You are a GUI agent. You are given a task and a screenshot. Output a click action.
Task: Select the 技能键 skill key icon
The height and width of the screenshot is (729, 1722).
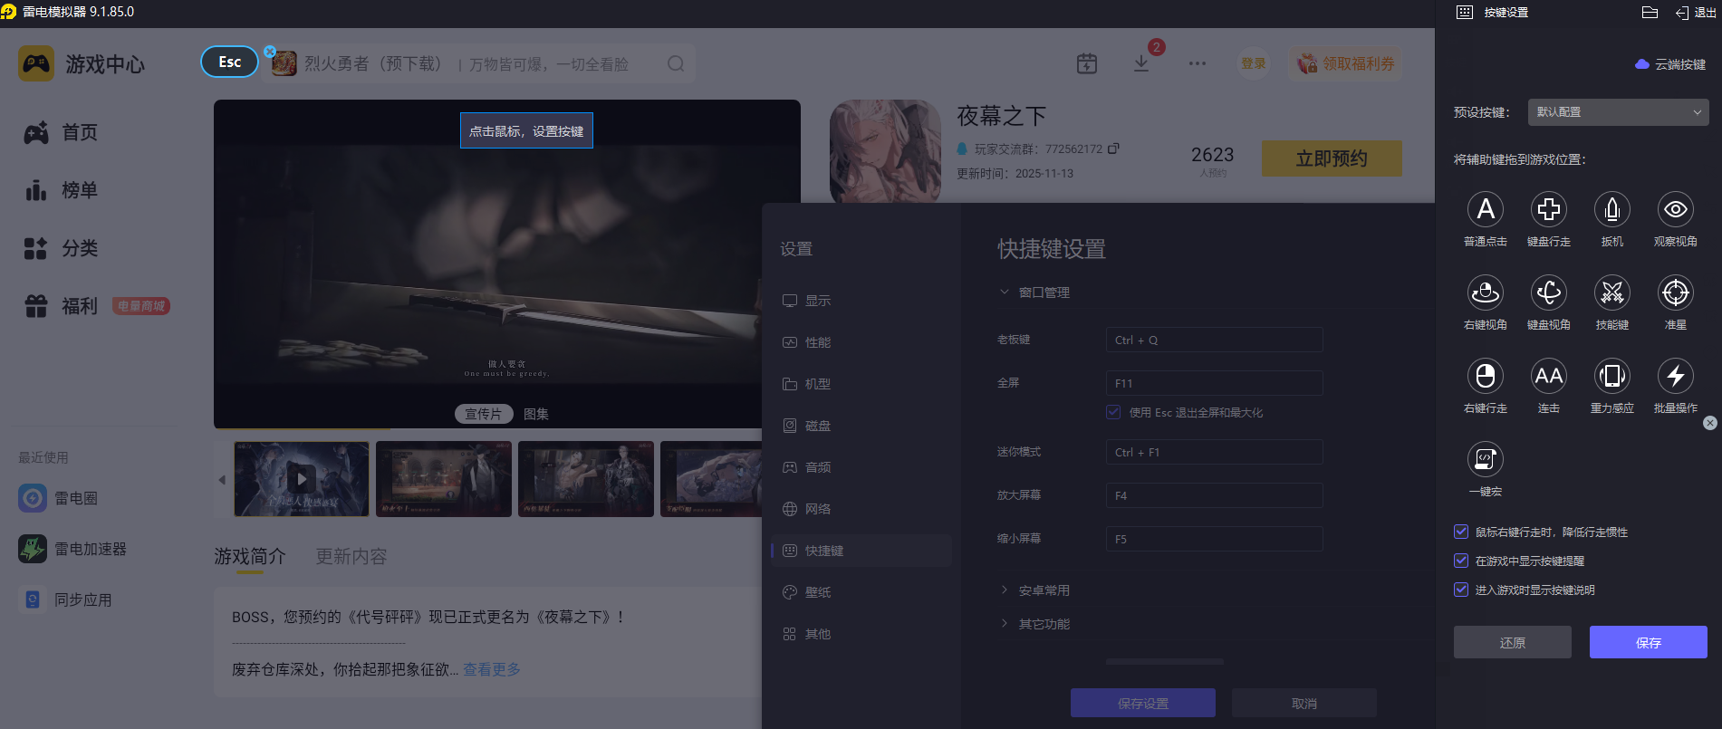tap(1611, 293)
